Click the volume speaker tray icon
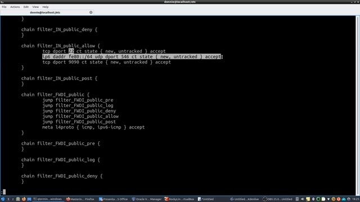The width and height of the screenshot is (360, 202). [x=303, y=199]
